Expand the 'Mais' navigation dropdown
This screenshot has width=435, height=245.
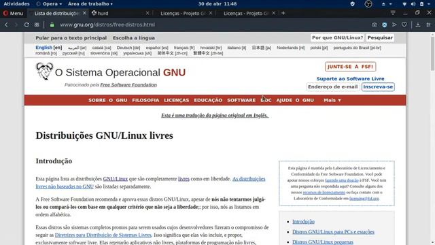pos(332,100)
